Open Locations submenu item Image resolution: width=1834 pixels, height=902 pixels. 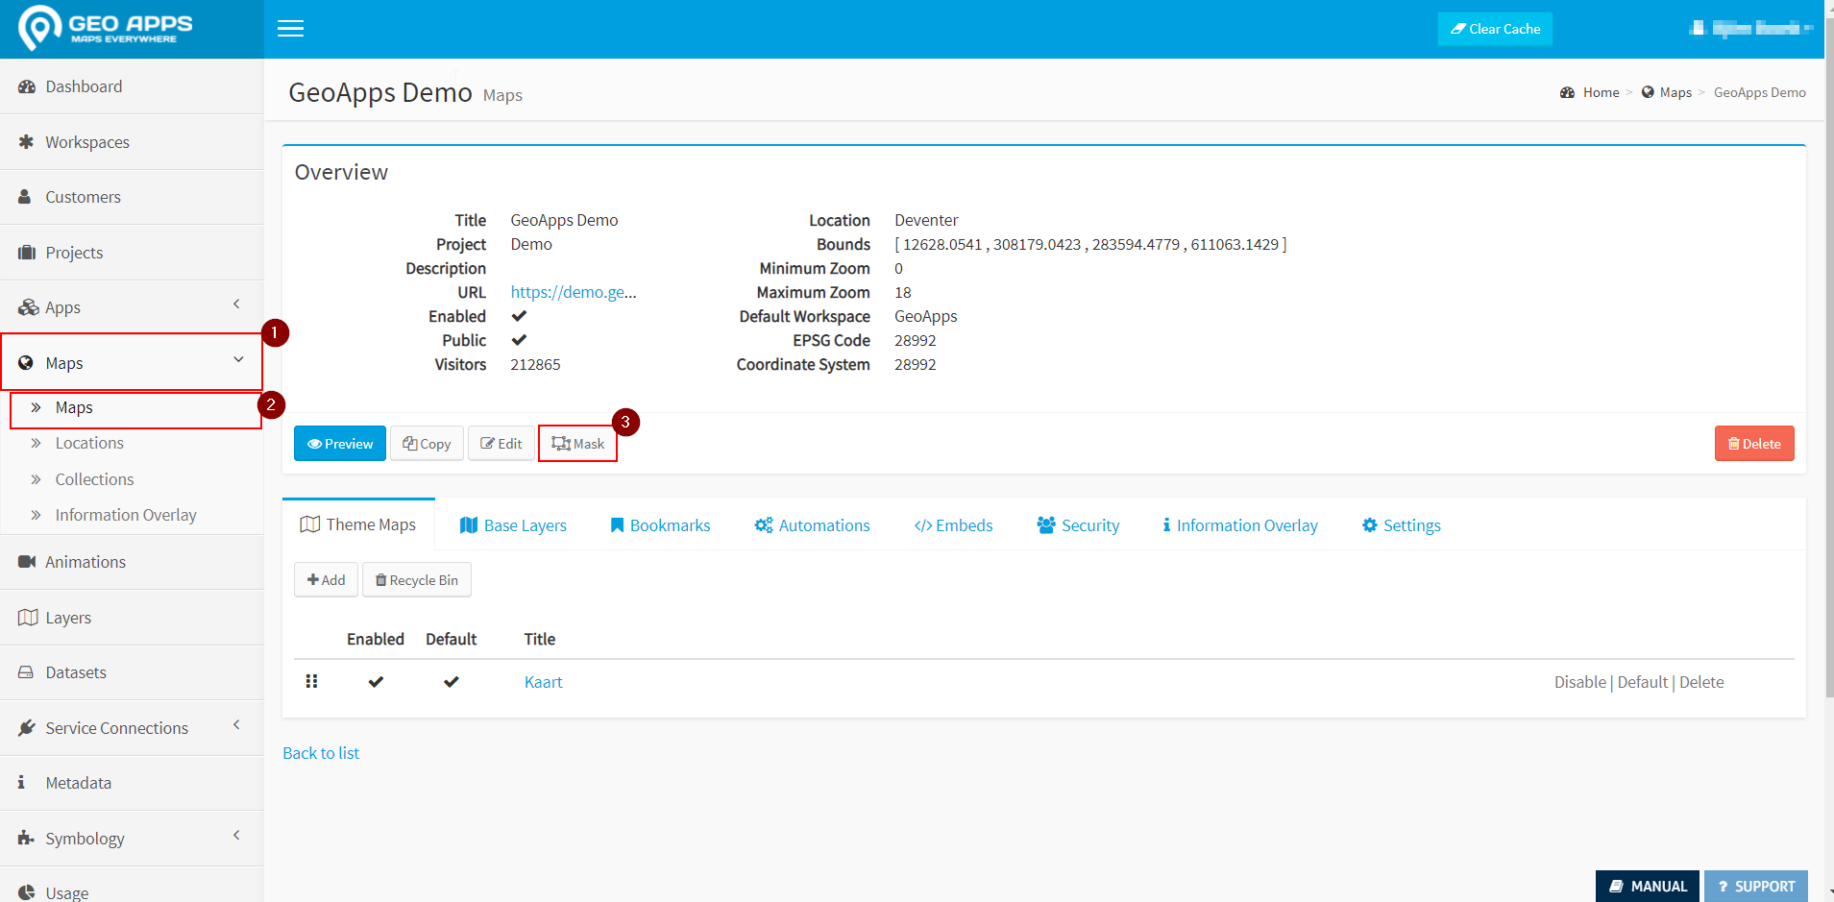point(89,443)
